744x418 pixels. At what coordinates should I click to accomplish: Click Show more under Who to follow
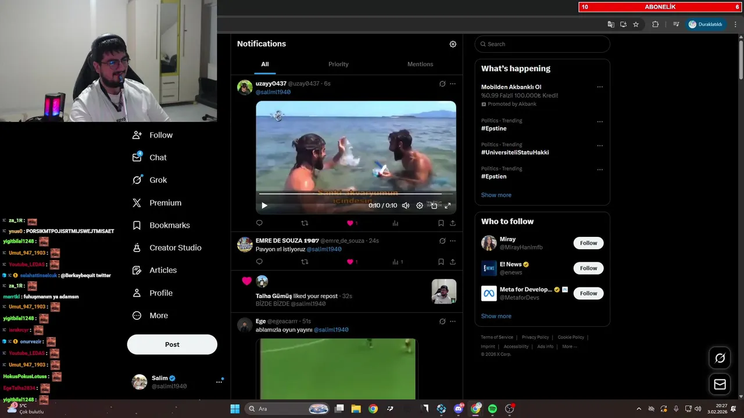tap(496, 316)
